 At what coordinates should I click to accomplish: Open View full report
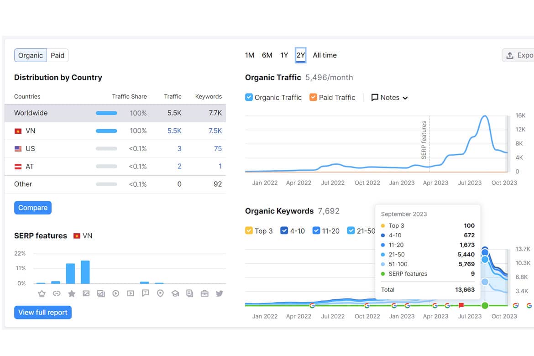(43, 312)
